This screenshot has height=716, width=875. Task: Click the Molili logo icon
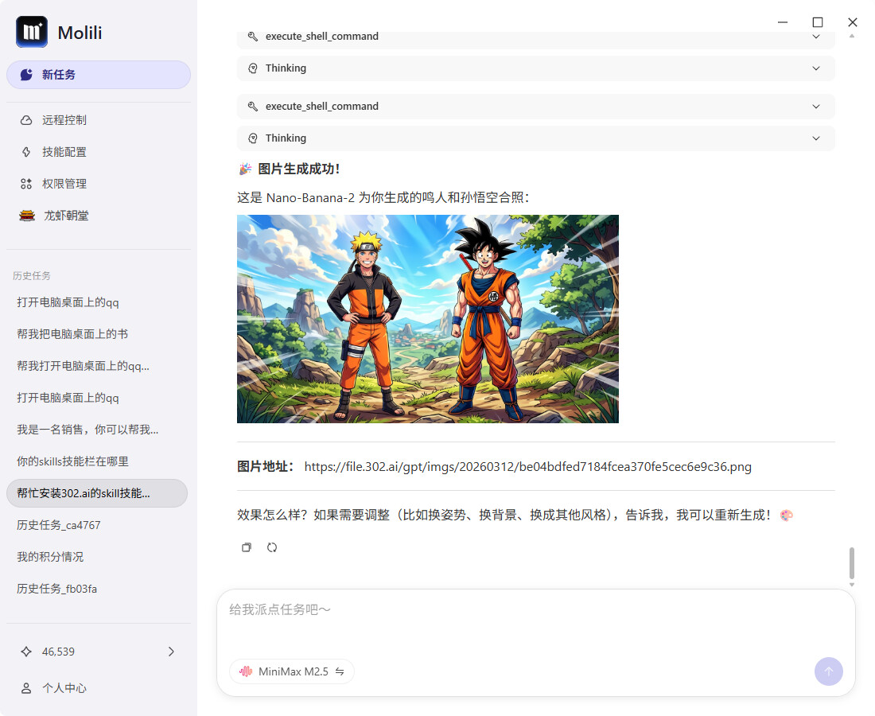click(x=32, y=33)
